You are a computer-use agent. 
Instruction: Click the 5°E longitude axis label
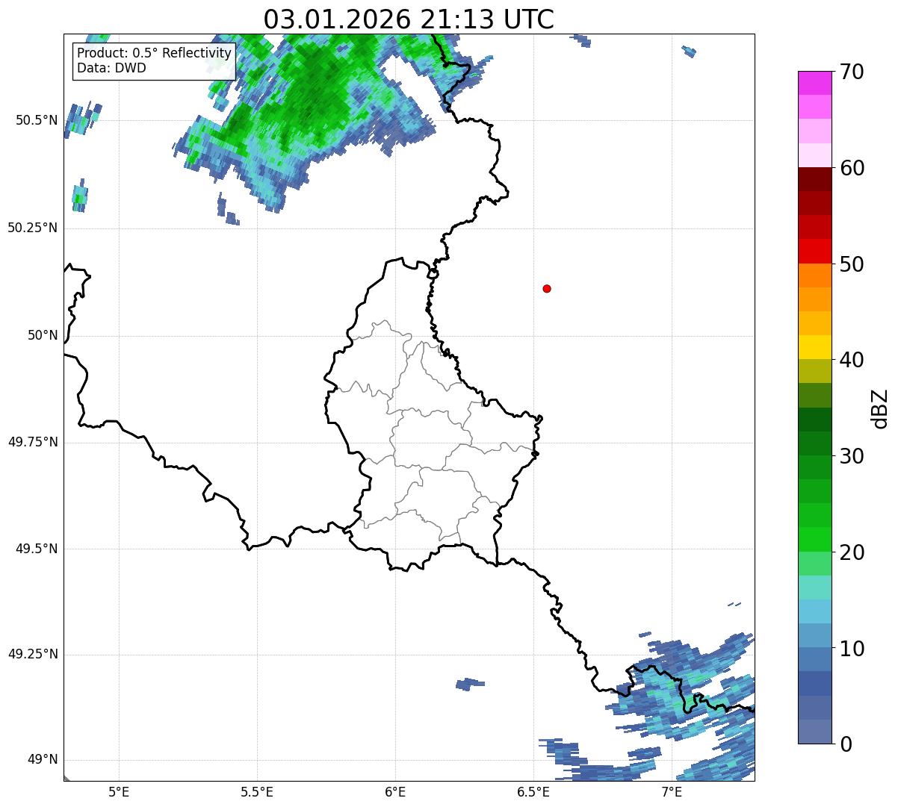point(119,791)
